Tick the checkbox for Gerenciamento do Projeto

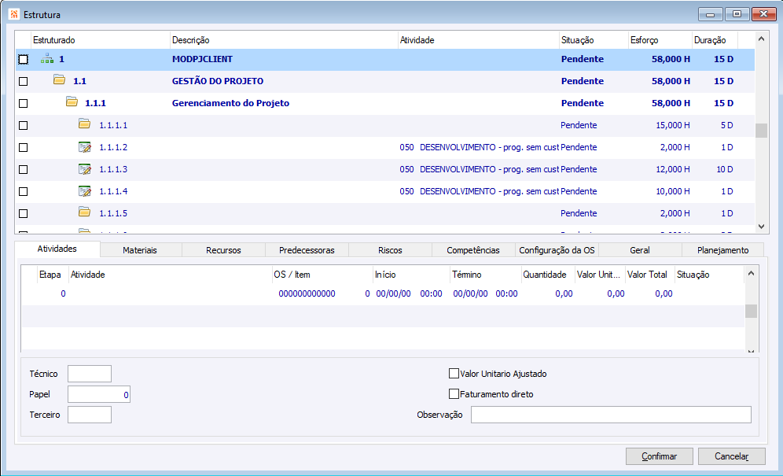pyautogui.click(x=23, y=104)
